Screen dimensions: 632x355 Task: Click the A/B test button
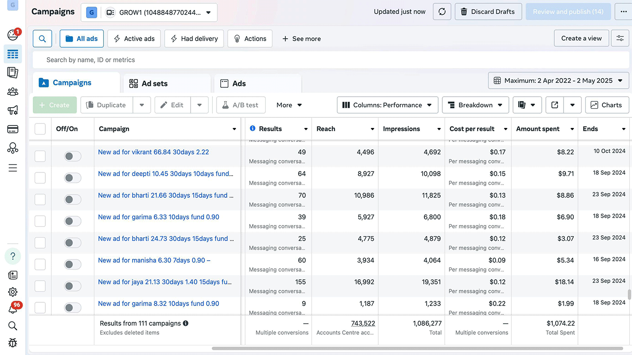(241, 105)
